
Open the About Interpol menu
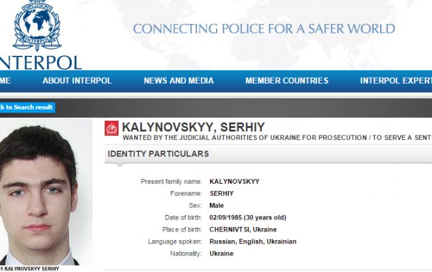(77, 81)
